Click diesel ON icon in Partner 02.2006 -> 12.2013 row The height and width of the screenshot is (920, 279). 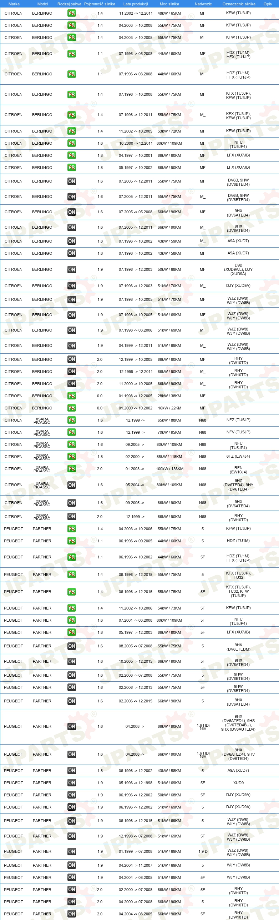72,687
